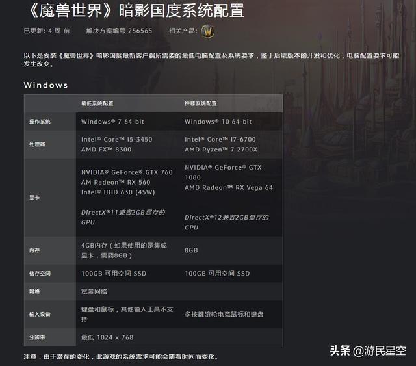416x366 pixels.
Task: Select AMD Radeon™ RX Vega 64 text
Action: click(x=229, y=187)
